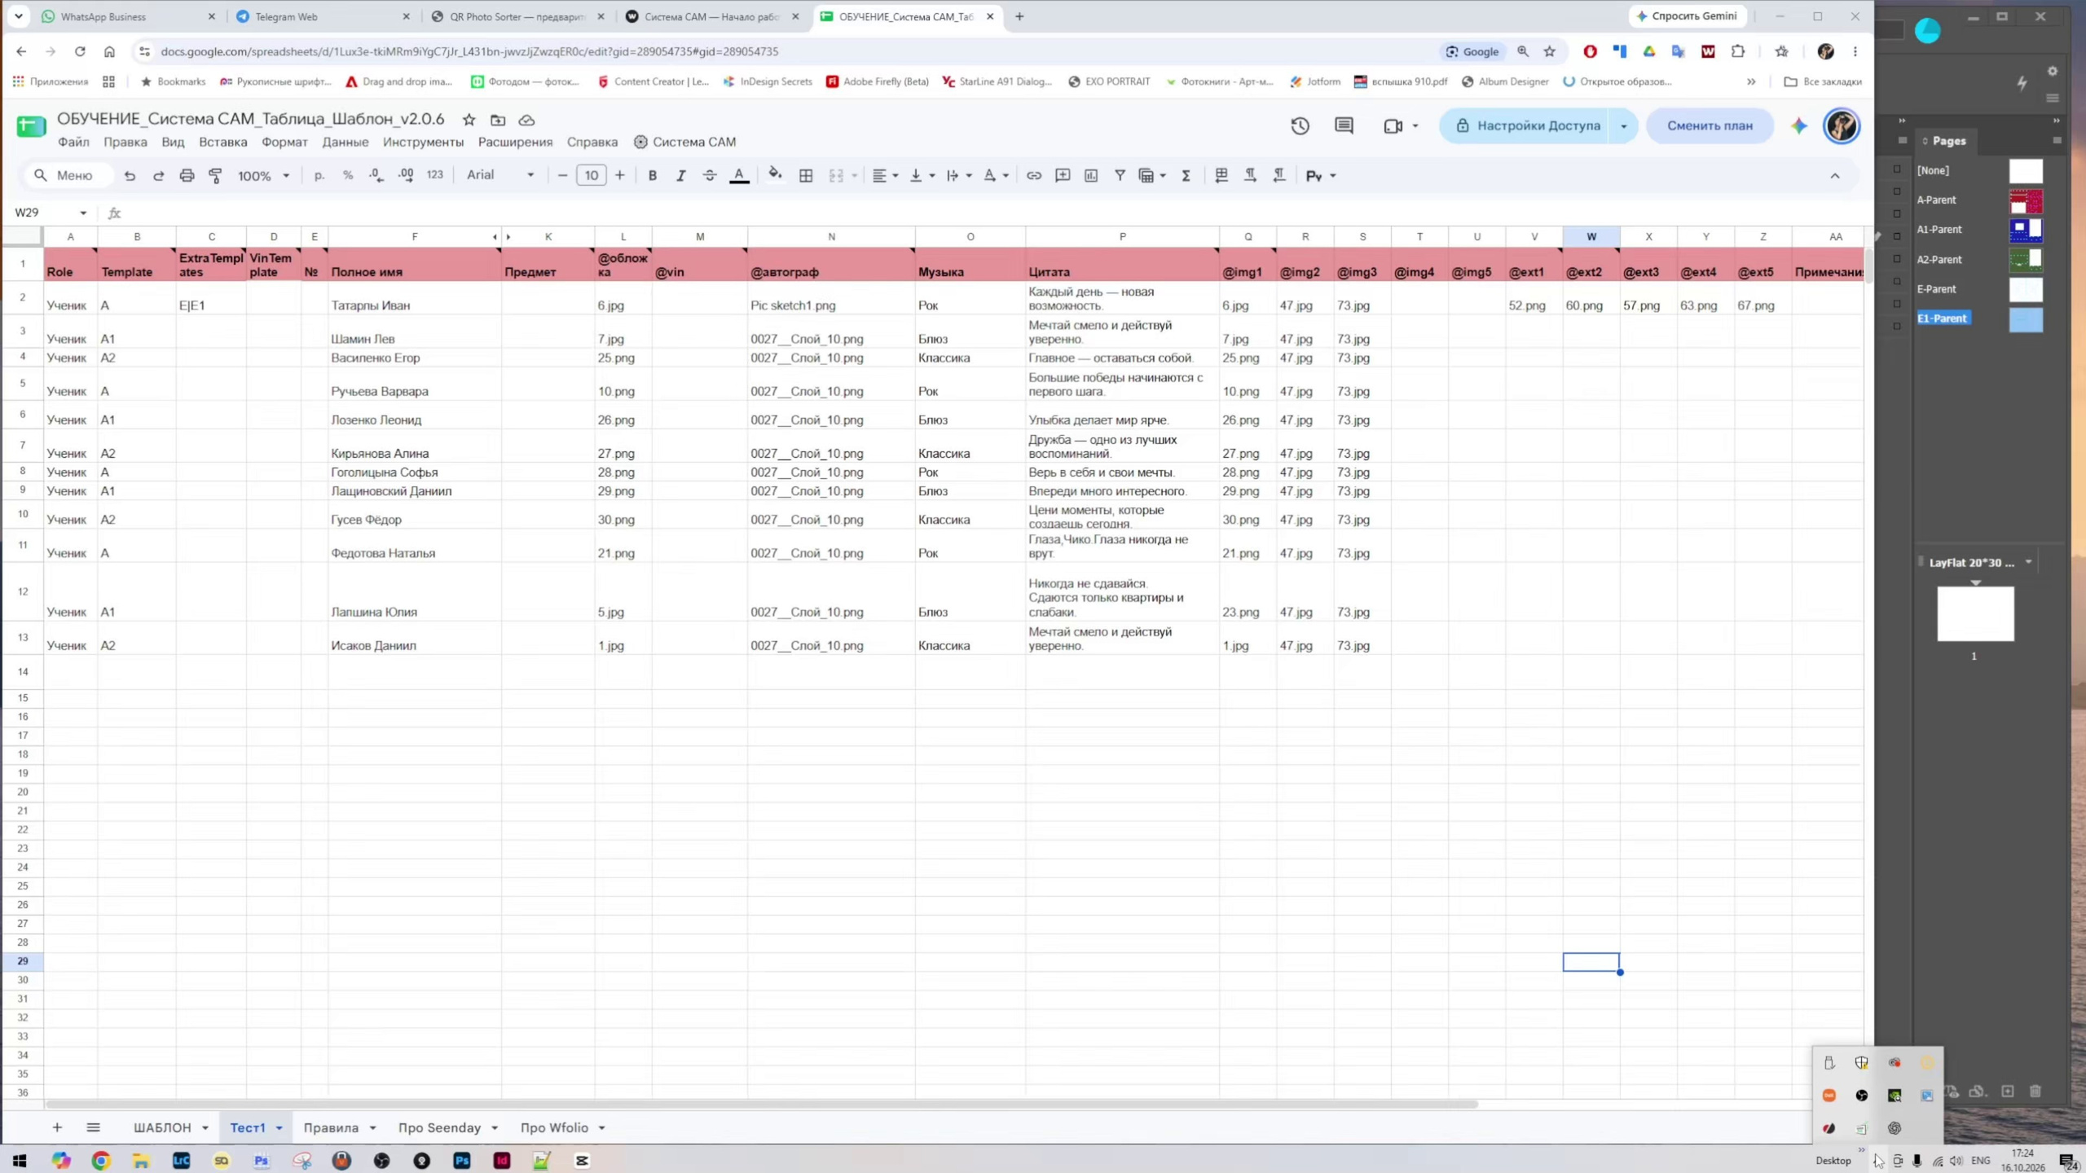Click the paint format roller icon
Screen dimensions: 2086x1173
[x=216, y=175]
